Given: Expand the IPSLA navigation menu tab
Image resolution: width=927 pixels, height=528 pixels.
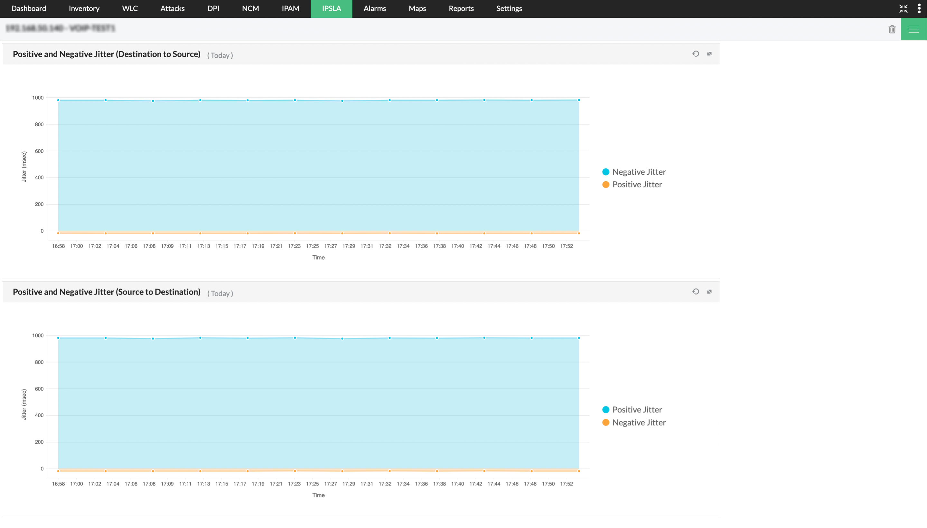Looking at the screenshot, I should point(331,8).
